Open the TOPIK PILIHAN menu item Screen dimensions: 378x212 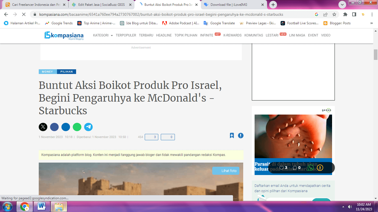coord(186,35)
